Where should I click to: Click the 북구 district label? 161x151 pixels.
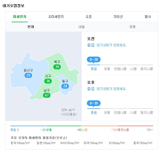[x=57, y=62]
